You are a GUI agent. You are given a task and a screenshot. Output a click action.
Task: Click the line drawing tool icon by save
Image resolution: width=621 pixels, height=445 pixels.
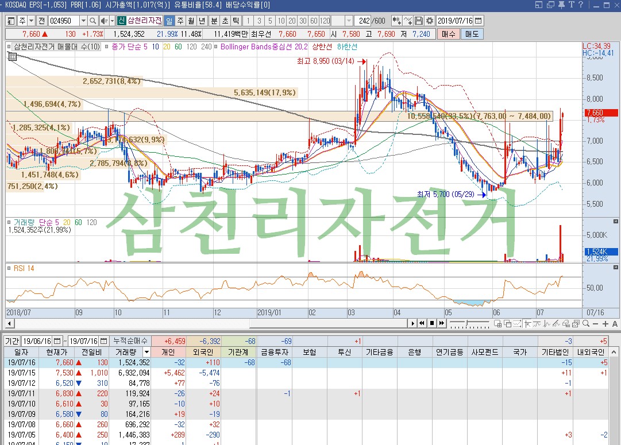click(408, 21)
